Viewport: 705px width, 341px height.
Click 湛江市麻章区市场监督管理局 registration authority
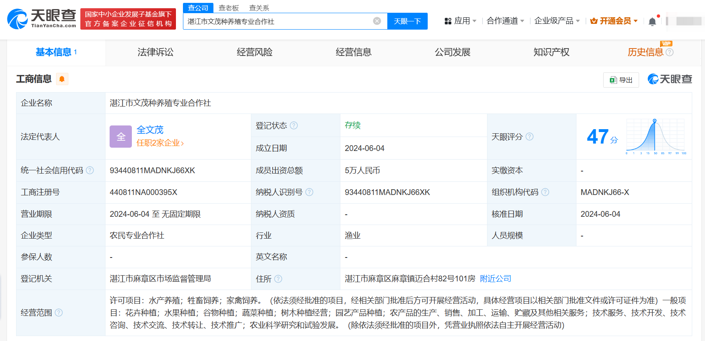[x=160, y=278]
